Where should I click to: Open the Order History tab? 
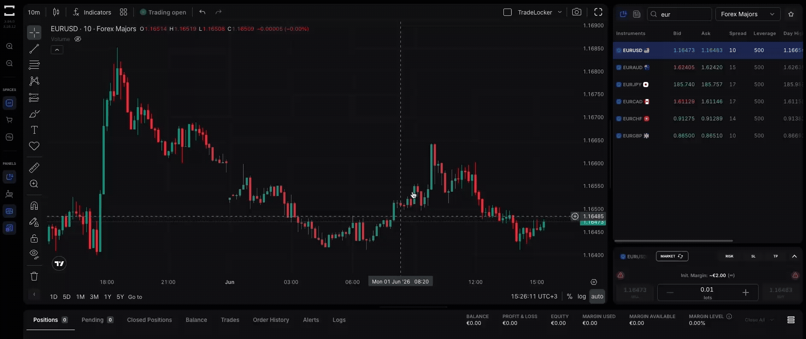271,320
